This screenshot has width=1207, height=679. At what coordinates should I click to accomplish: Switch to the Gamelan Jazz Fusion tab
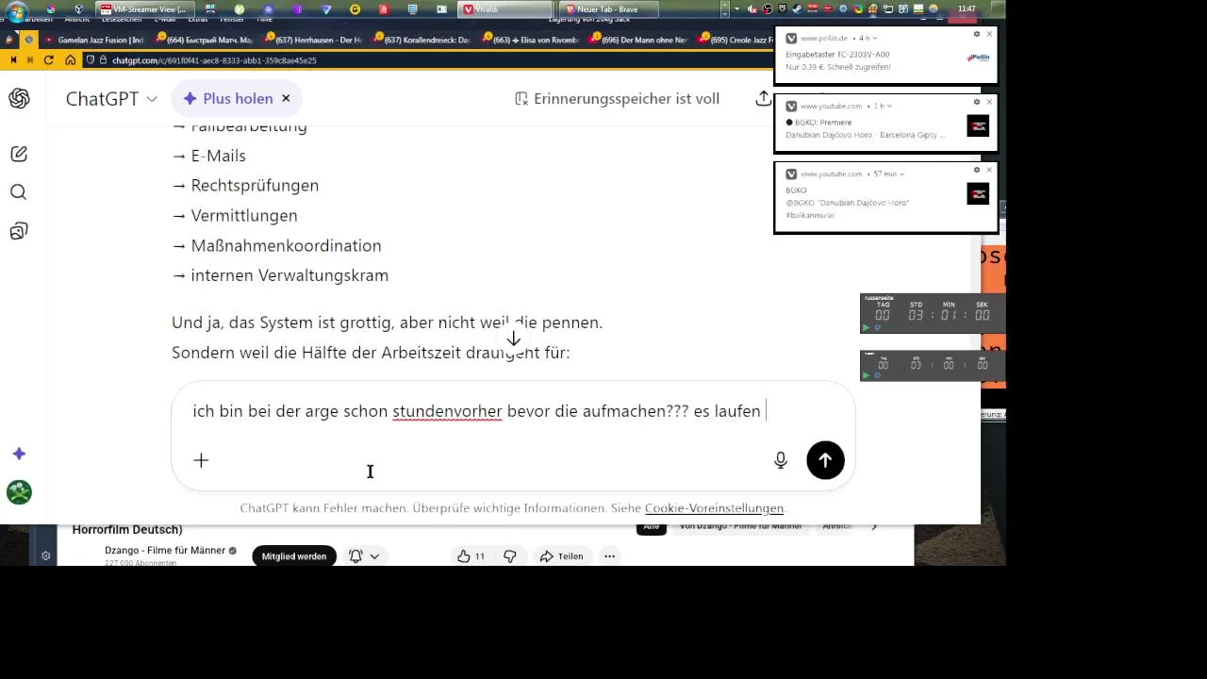(x=94, y=40)
